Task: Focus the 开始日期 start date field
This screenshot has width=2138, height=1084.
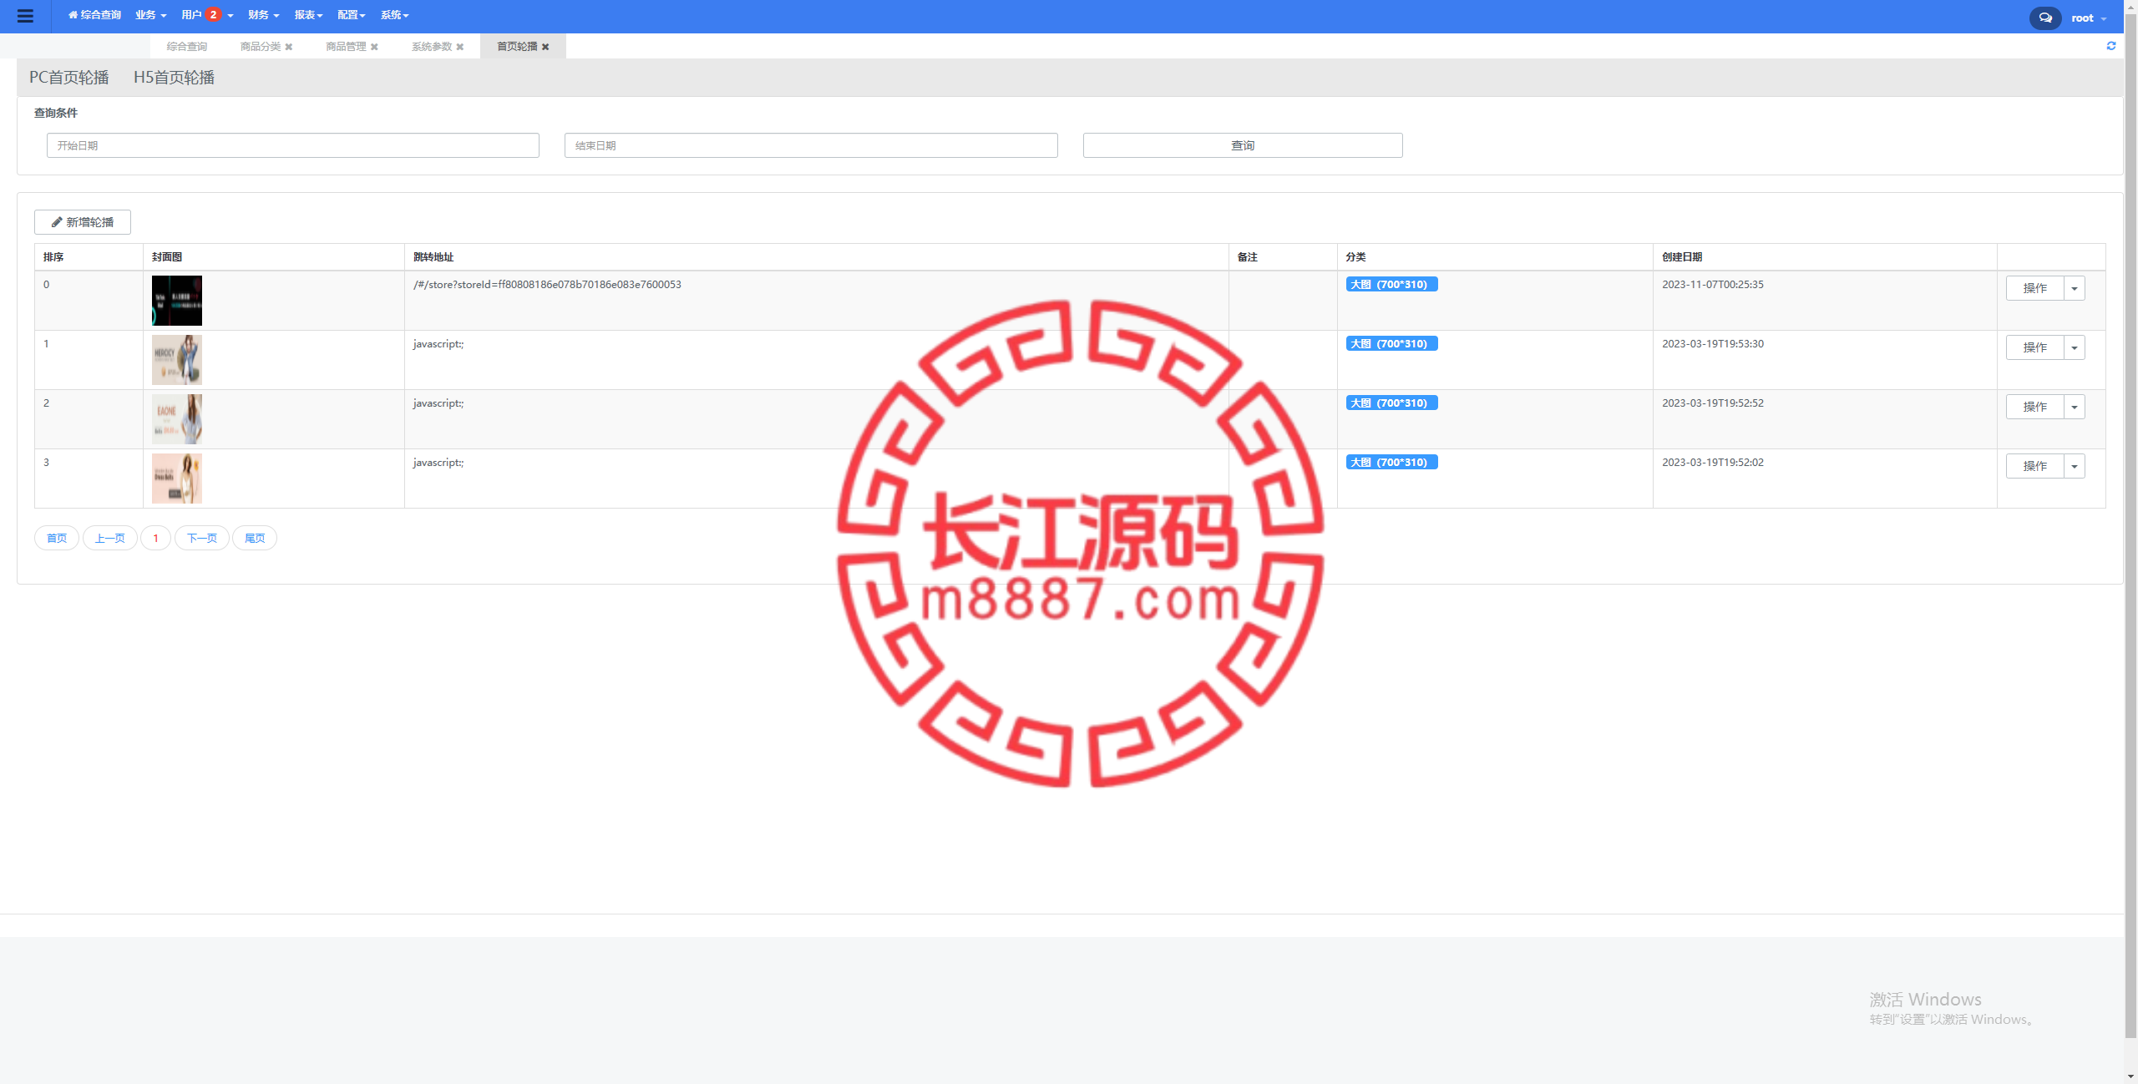Action: [293, 145]
